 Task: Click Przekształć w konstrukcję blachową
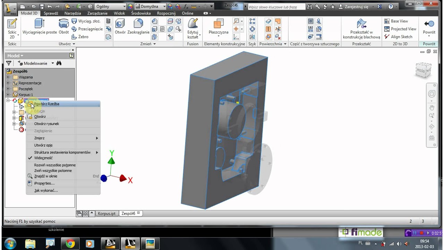coord(361,29)
